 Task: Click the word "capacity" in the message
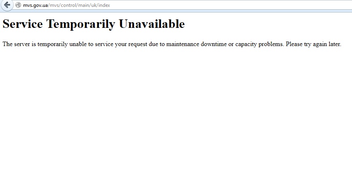[x=246, y=44]
